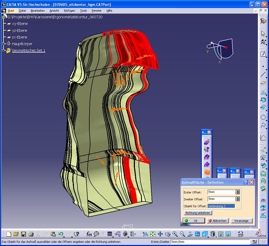Viewport: 269px width, 246px height.
Task: Click the Voranzeige preview button
Action: pyautogui.click(x=241, y=221)
